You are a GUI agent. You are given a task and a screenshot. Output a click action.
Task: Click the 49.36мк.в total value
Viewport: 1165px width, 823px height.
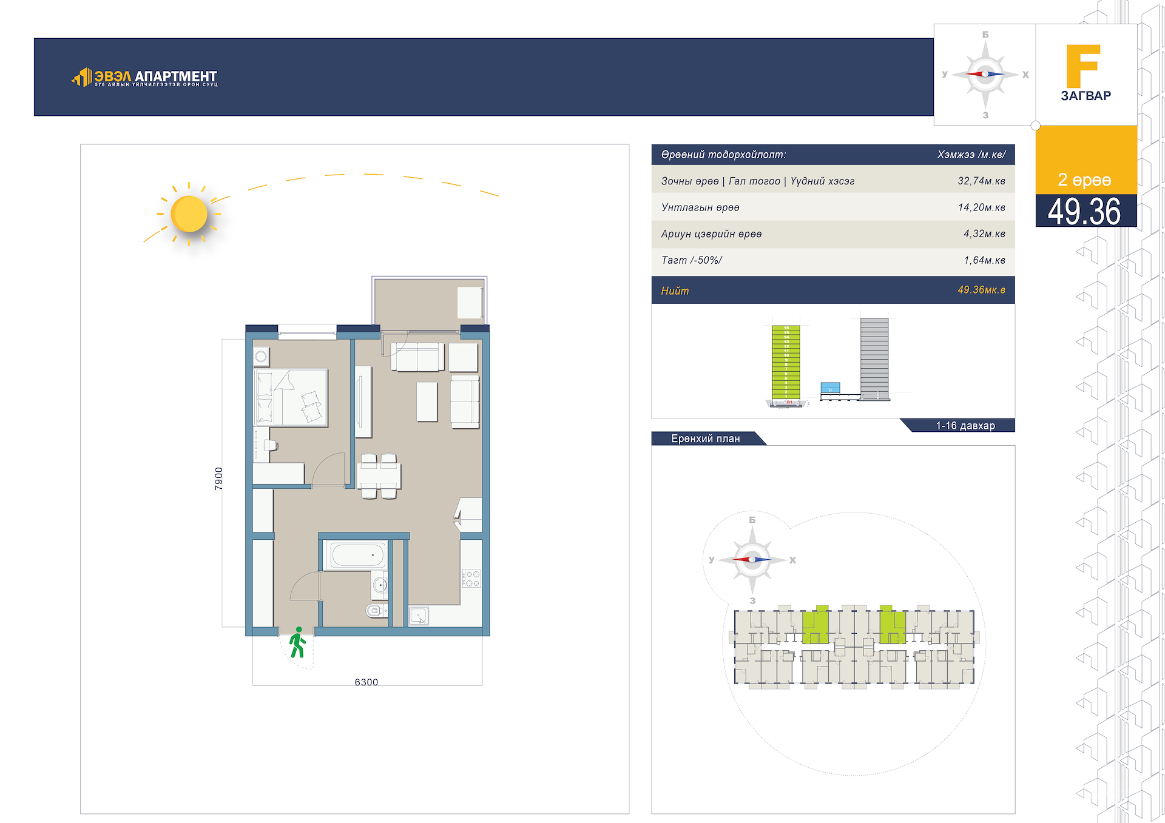coord(982,290)
